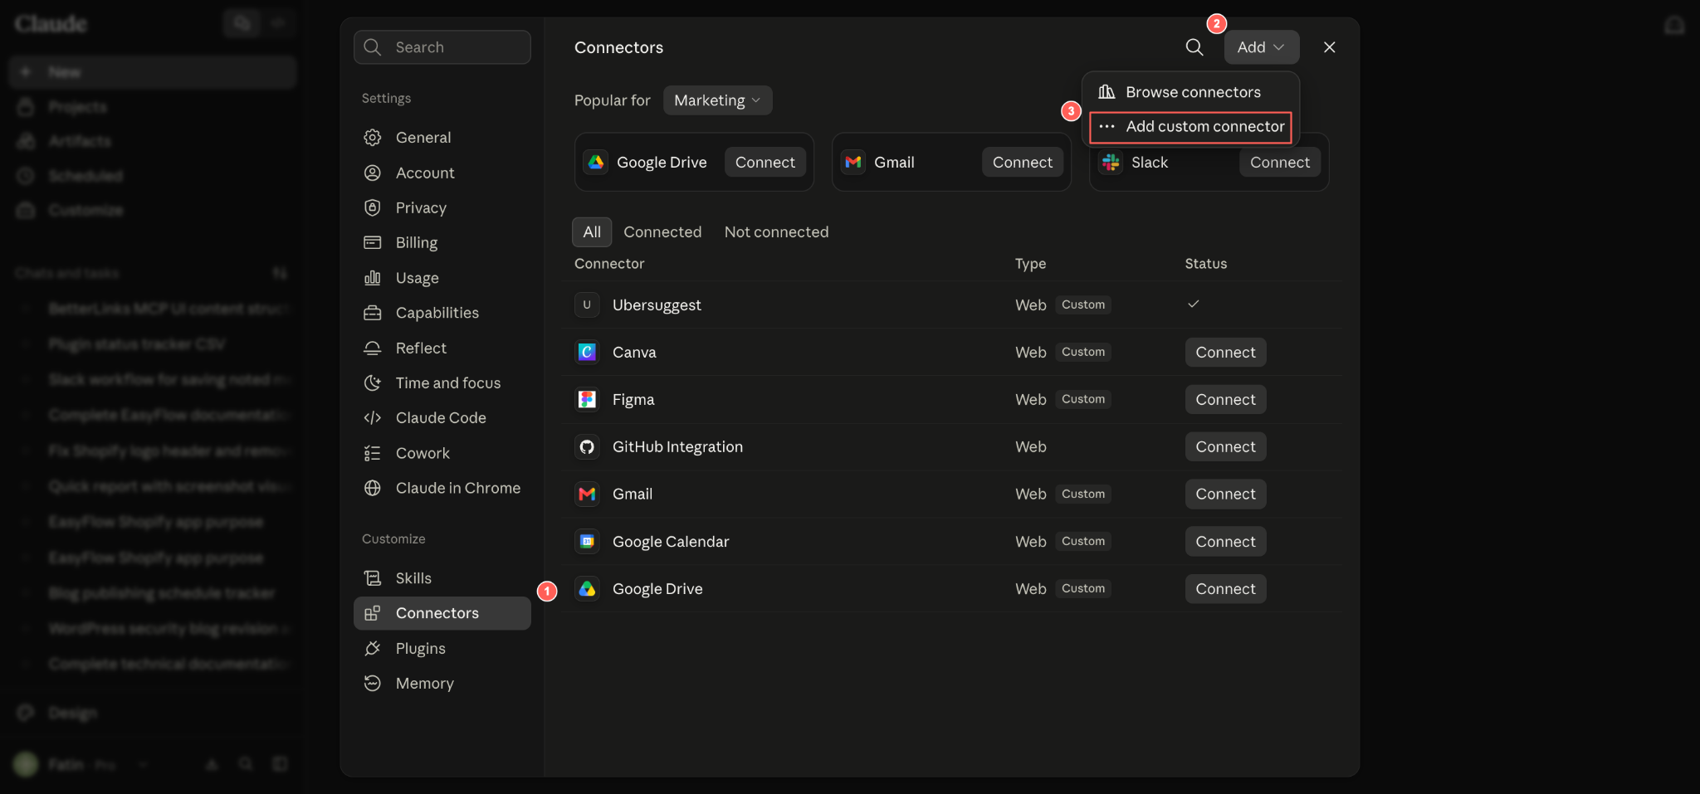
Task: Click the Usage bar chart icon
Action: point(373,278)
